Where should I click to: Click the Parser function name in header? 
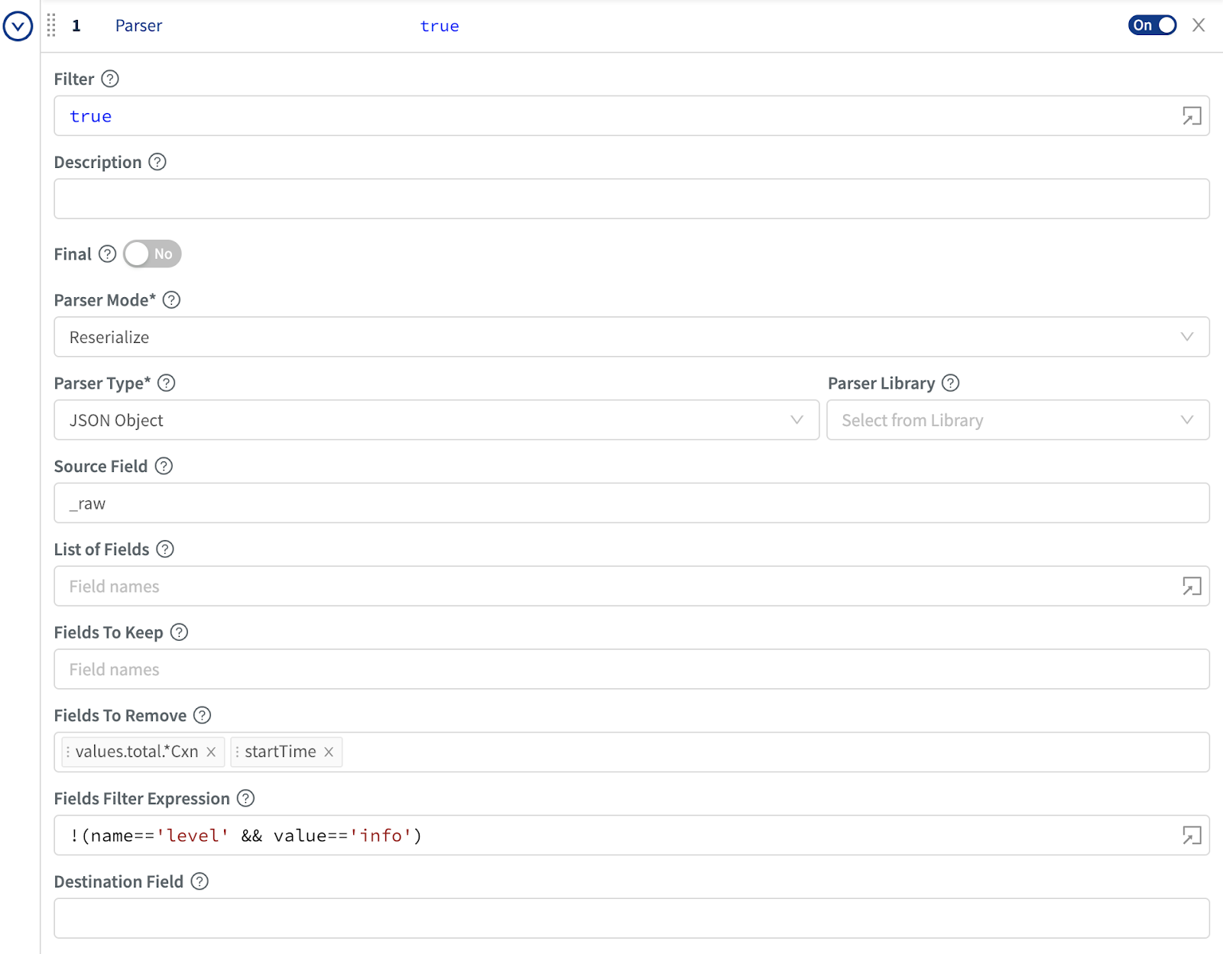139,26
